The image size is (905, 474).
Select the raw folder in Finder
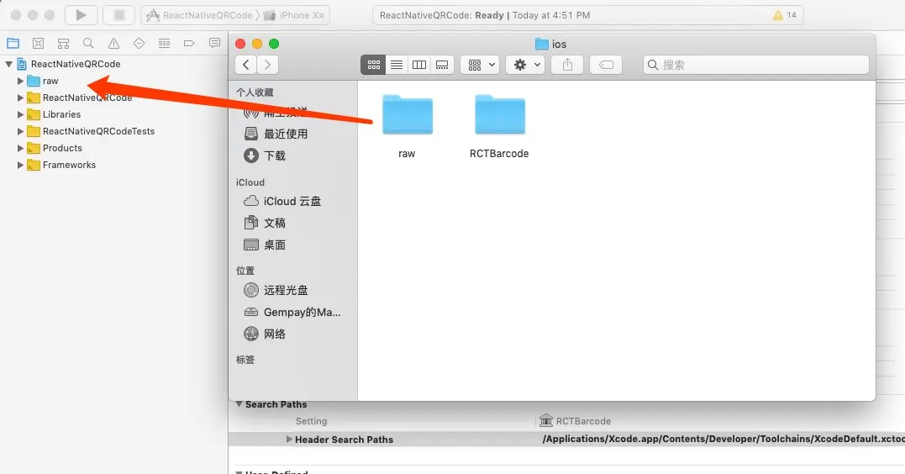point(407,127)
